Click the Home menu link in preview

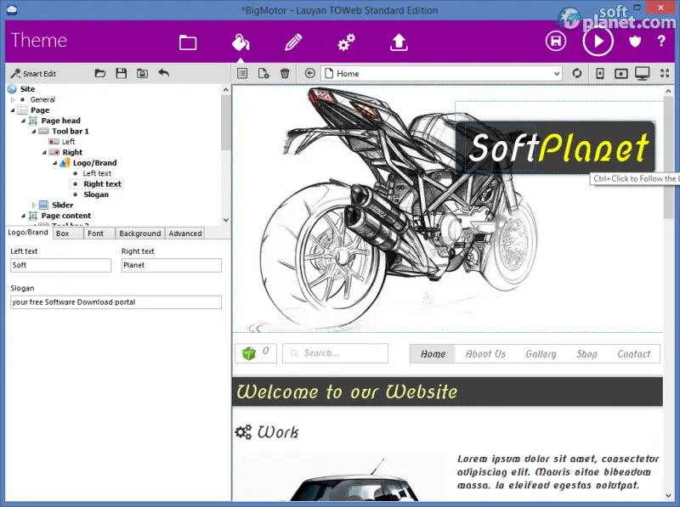[x=433, y=353]
